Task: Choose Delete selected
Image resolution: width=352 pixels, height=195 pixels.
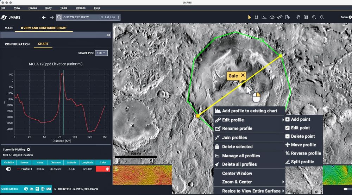Action: (249, 147)
